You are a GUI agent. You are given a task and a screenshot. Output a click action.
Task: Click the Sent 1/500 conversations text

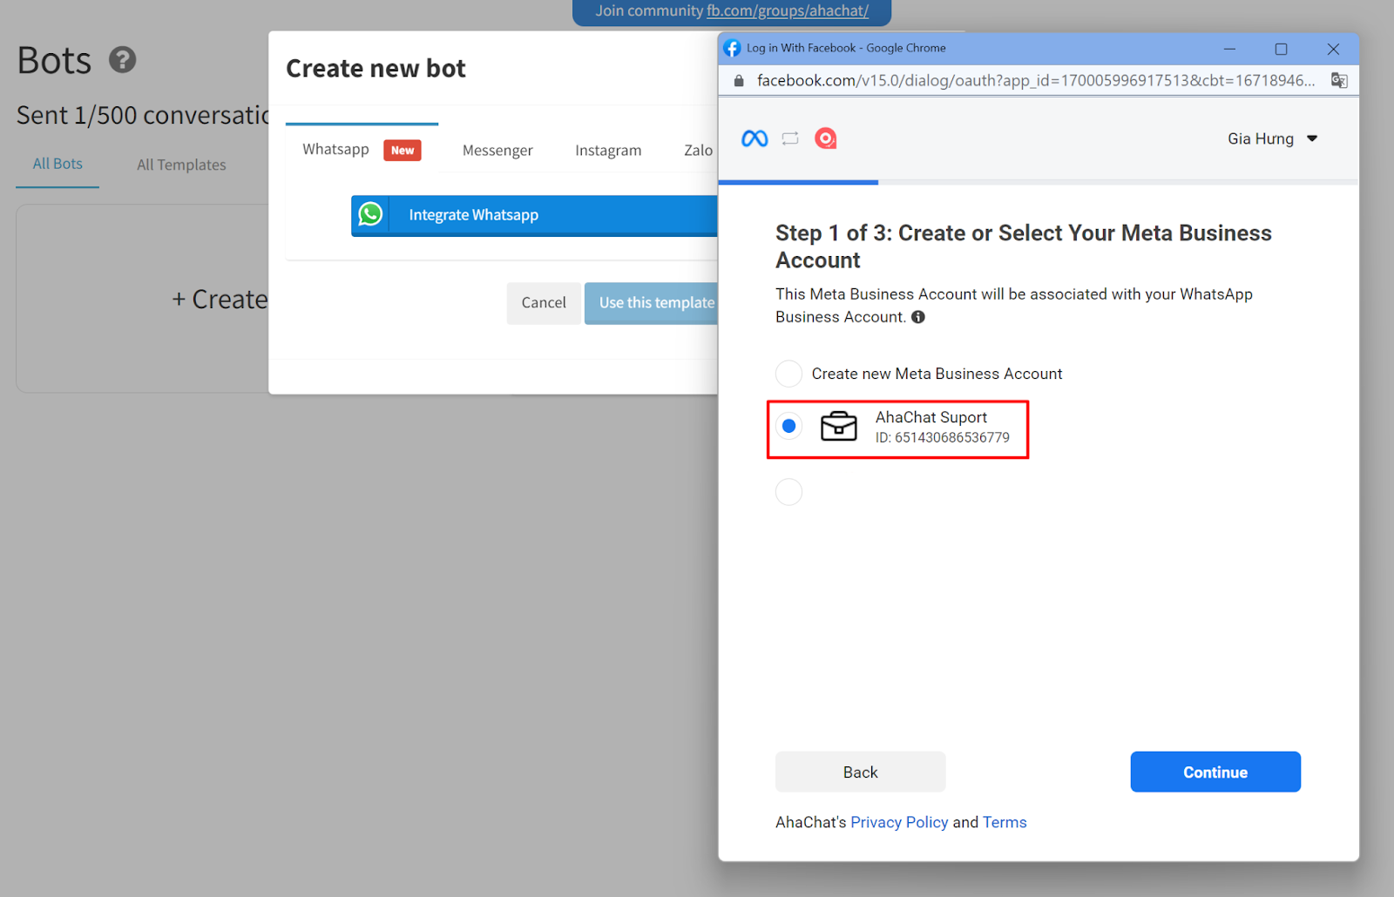[x=143, y=115]
